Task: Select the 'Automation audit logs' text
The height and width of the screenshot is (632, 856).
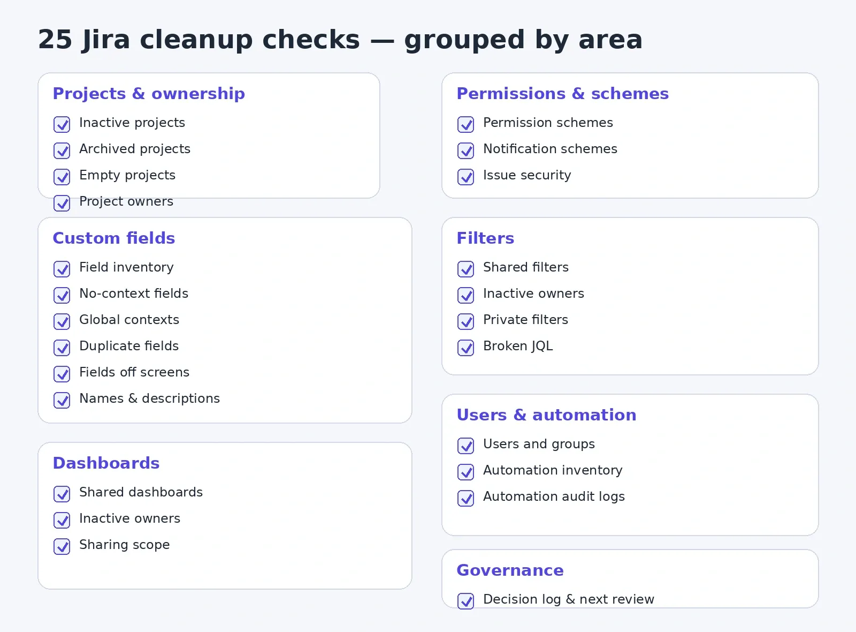Action: [554, 496]
